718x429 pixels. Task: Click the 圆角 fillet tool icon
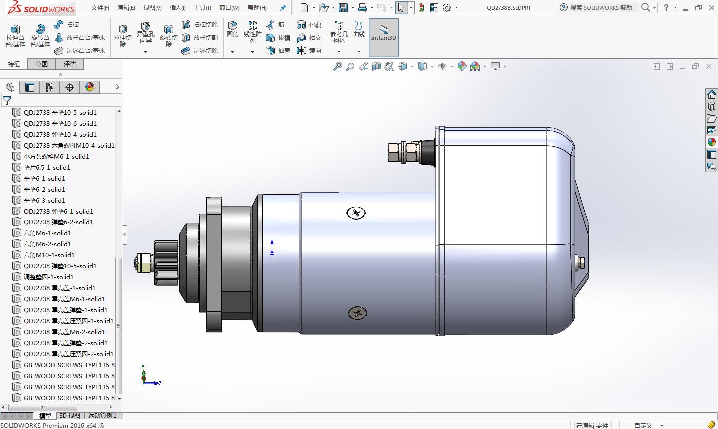[x=233, y=30]
